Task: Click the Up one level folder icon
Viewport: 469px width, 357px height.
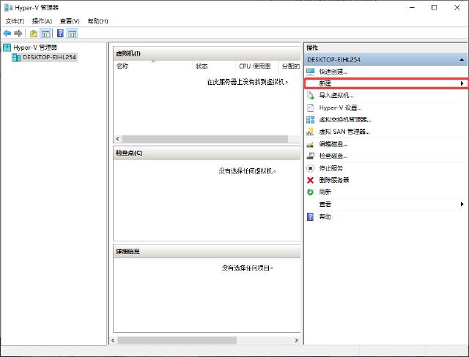Action: click(34, 34)
